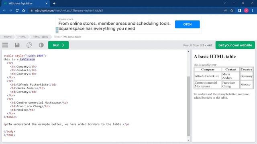The width and height of the screenshot is (257, 144).
Task: Click the </body> closing tag line
Action: 9,131
